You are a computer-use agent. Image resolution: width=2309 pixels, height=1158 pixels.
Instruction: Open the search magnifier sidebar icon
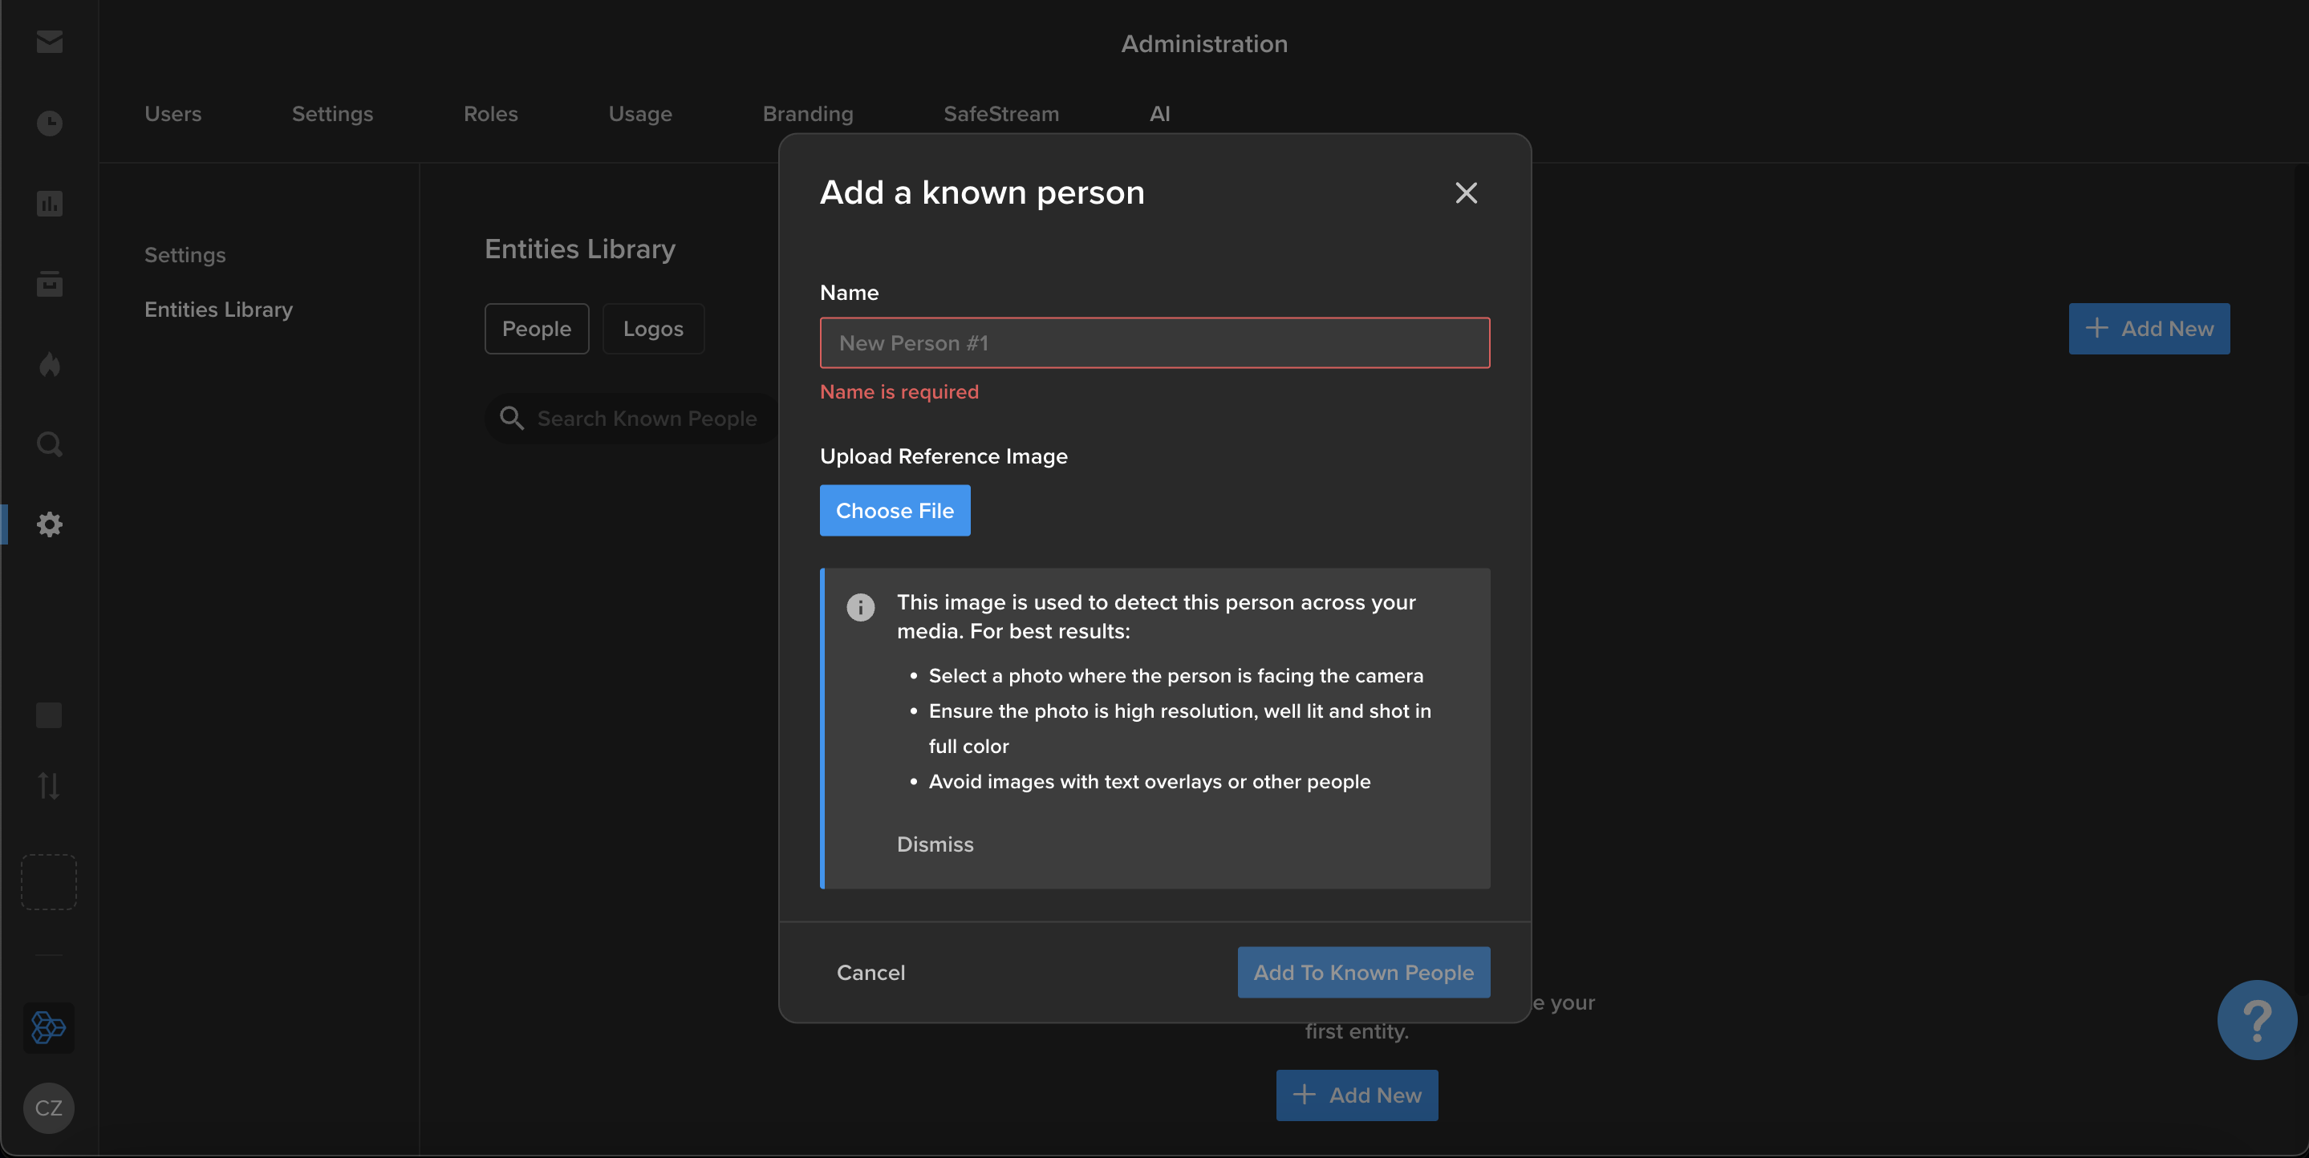tap(49, 443)
